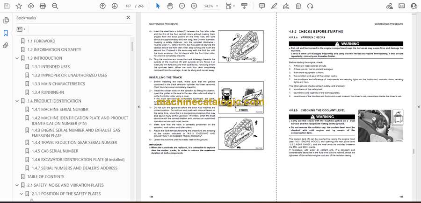Open the bookmarks options menu dropdown

point(21,29)
